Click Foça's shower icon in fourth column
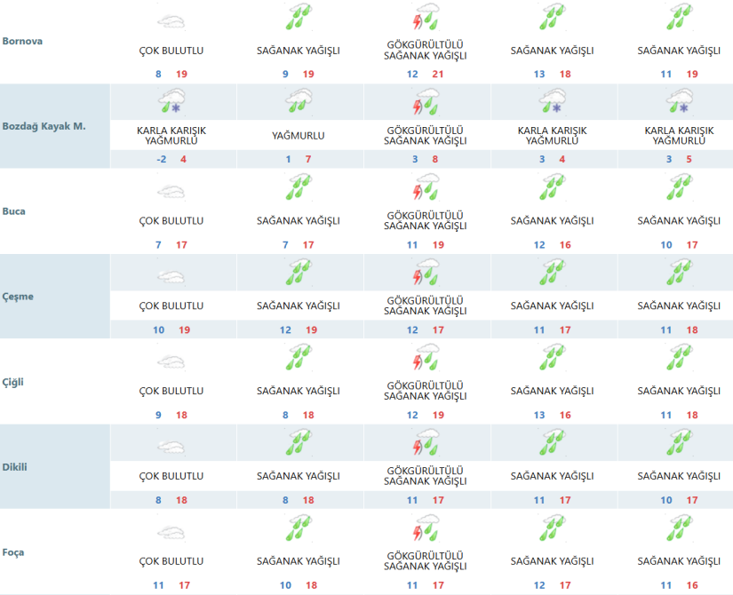 (x=553, y=530)
